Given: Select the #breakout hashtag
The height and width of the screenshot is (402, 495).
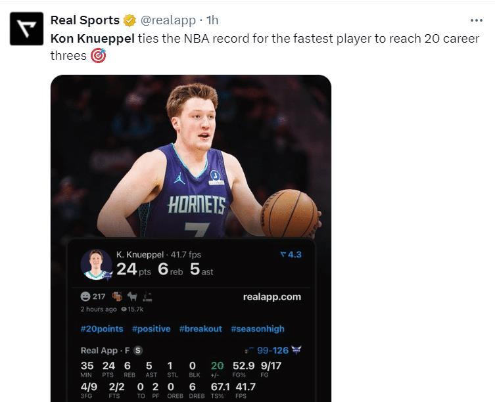Looking at the screenshot, I should click(200, 329).
